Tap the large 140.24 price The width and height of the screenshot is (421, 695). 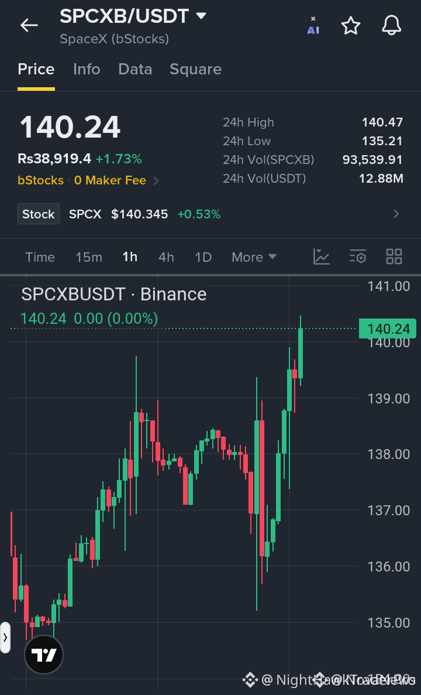70,128
